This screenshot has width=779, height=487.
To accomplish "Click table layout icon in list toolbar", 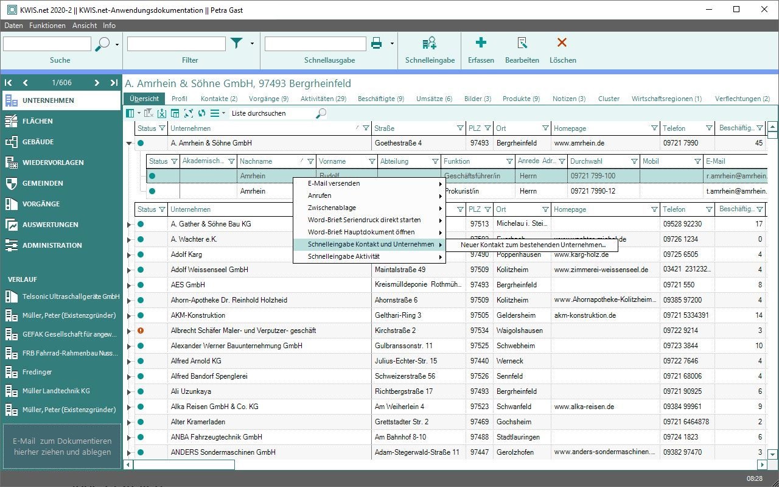I will click(x=175, y=113).
